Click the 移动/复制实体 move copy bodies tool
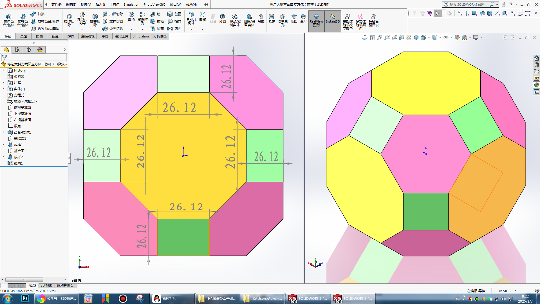Image resolution: width=540 pixels, height=304 pixels. pos(235,20)
